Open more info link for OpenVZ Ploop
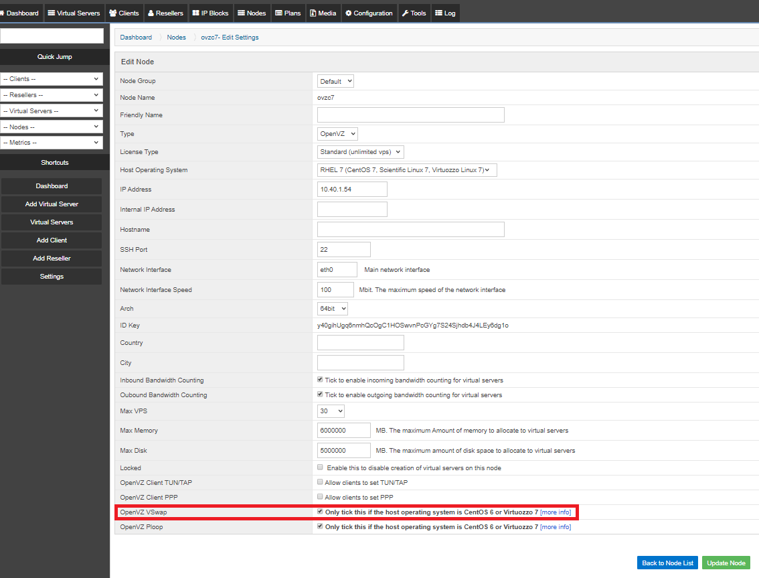The width and height of the screenshot is (759, 578). pyautogui.click(x=556, y=527)
